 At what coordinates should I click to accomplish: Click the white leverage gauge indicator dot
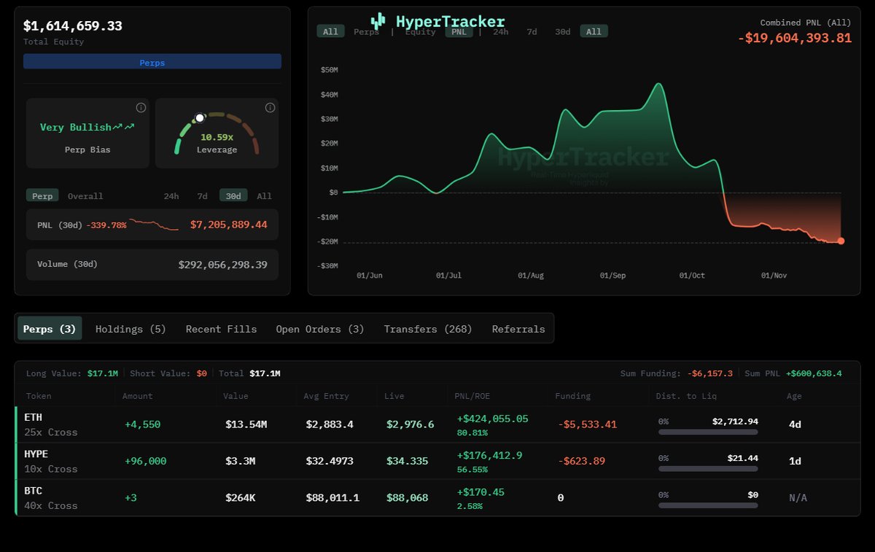pyautogui.click(x=200, y=118)
